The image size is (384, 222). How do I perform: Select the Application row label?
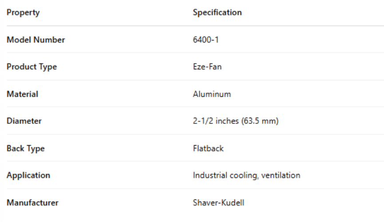(x=28, y=175)
